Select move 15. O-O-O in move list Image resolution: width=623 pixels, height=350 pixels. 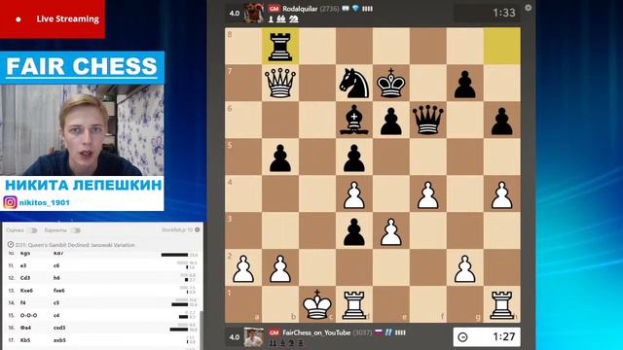(28, 315)
